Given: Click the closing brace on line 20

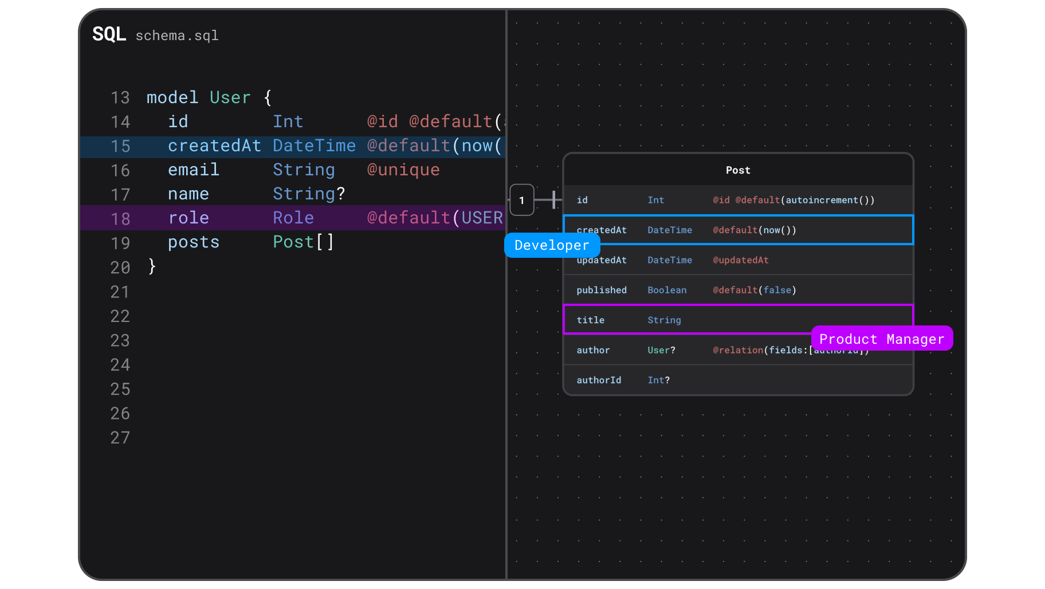Looking at the screenshot, I should [x=152, y=266].
